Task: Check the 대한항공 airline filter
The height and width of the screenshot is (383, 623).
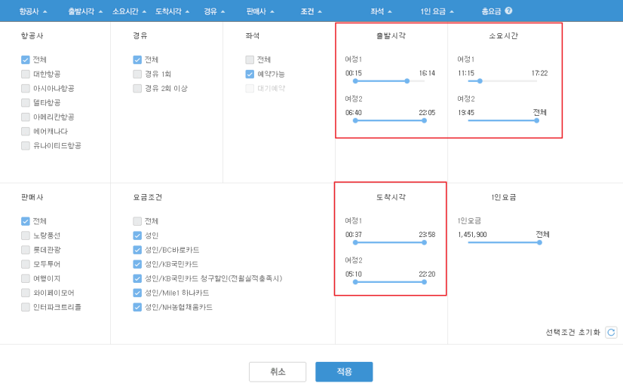Action: 26,74
